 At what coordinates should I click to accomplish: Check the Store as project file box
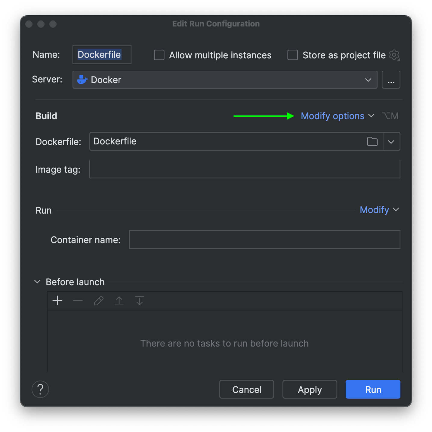point(293,55)
